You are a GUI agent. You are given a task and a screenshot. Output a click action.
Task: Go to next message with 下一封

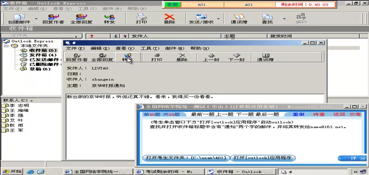click(x=236, y=57)
